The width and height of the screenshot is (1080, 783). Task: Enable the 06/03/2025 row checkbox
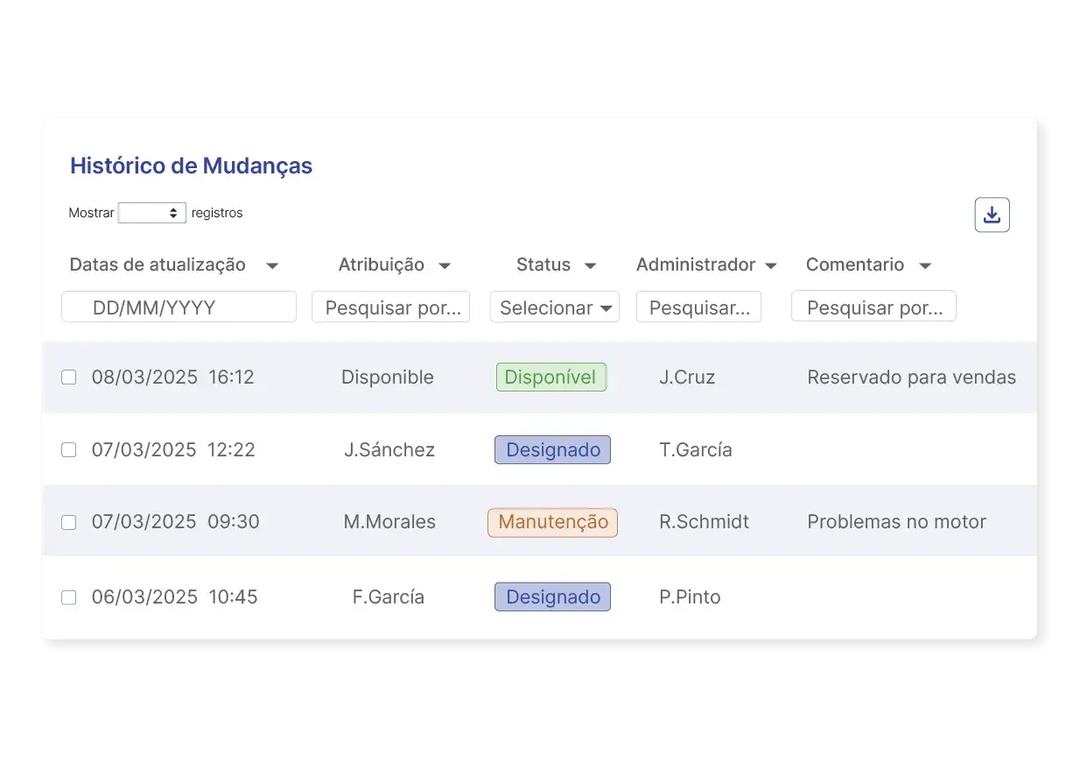[x=69, y=596]
